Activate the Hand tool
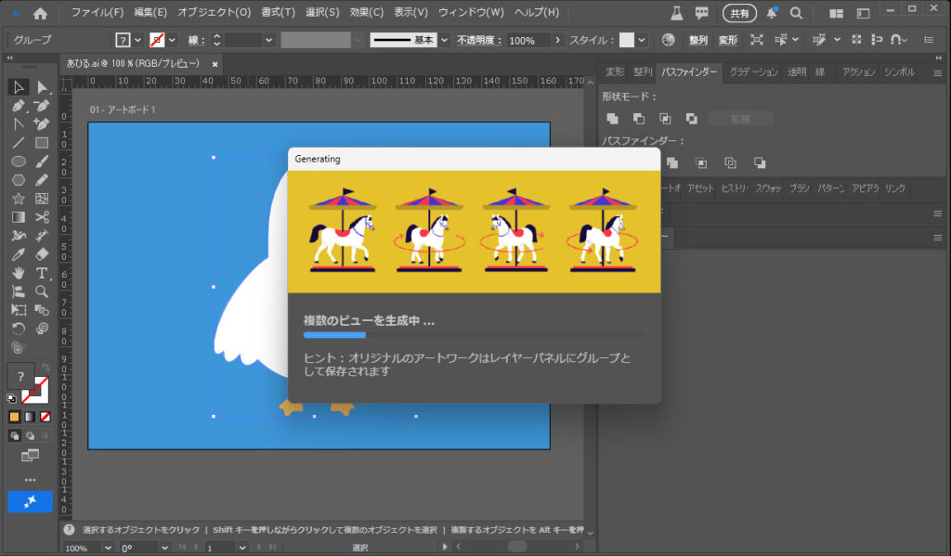The width and height of the screenshot is (951, 556). [x=18, y=273]
